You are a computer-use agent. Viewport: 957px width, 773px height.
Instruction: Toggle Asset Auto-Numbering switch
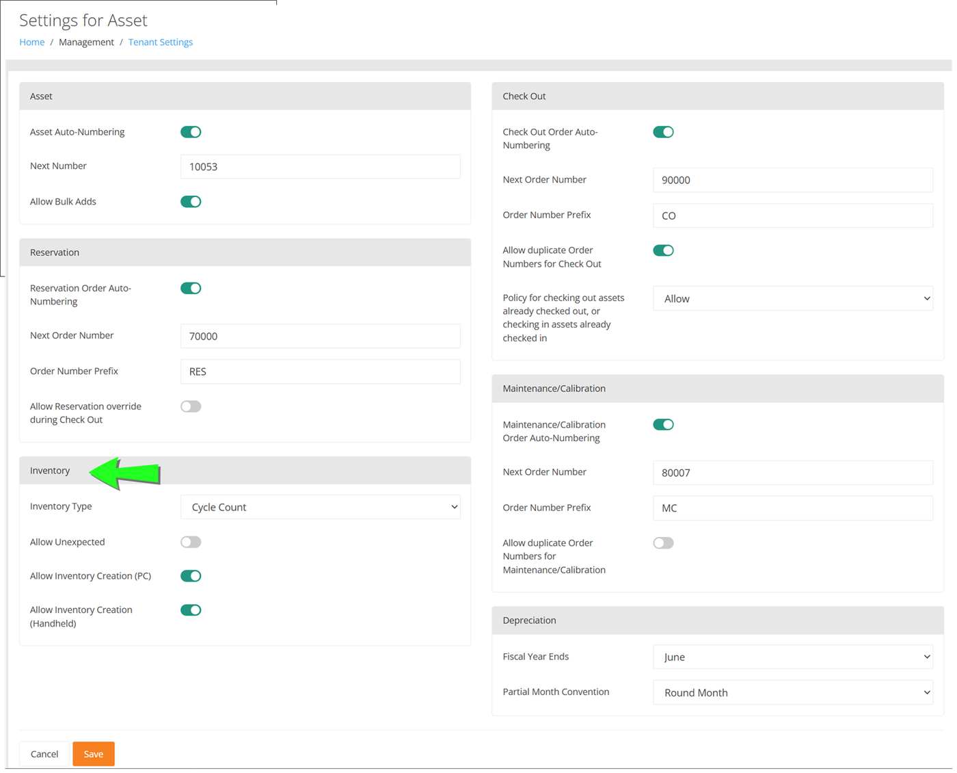pos(191,132)
